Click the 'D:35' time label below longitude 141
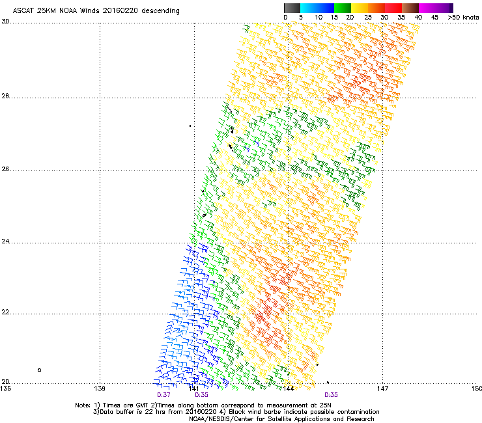The width and height of the screenshot is (482, 423). coord(202,395)
